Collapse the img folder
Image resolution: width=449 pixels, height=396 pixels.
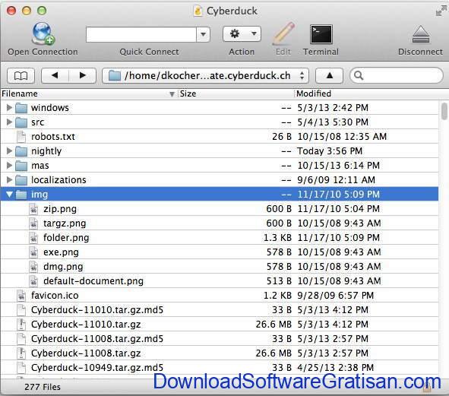click(9, 195)
